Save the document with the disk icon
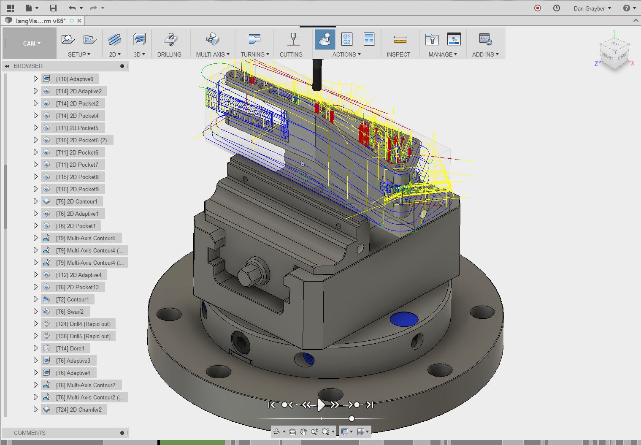 pyautogui.click(x=53, y=8)
